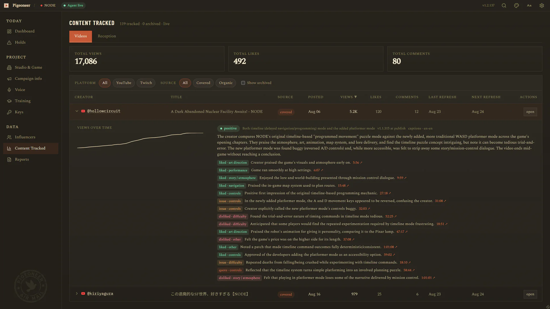Click the 'disliked · story / atmosphere' tag

239,278
